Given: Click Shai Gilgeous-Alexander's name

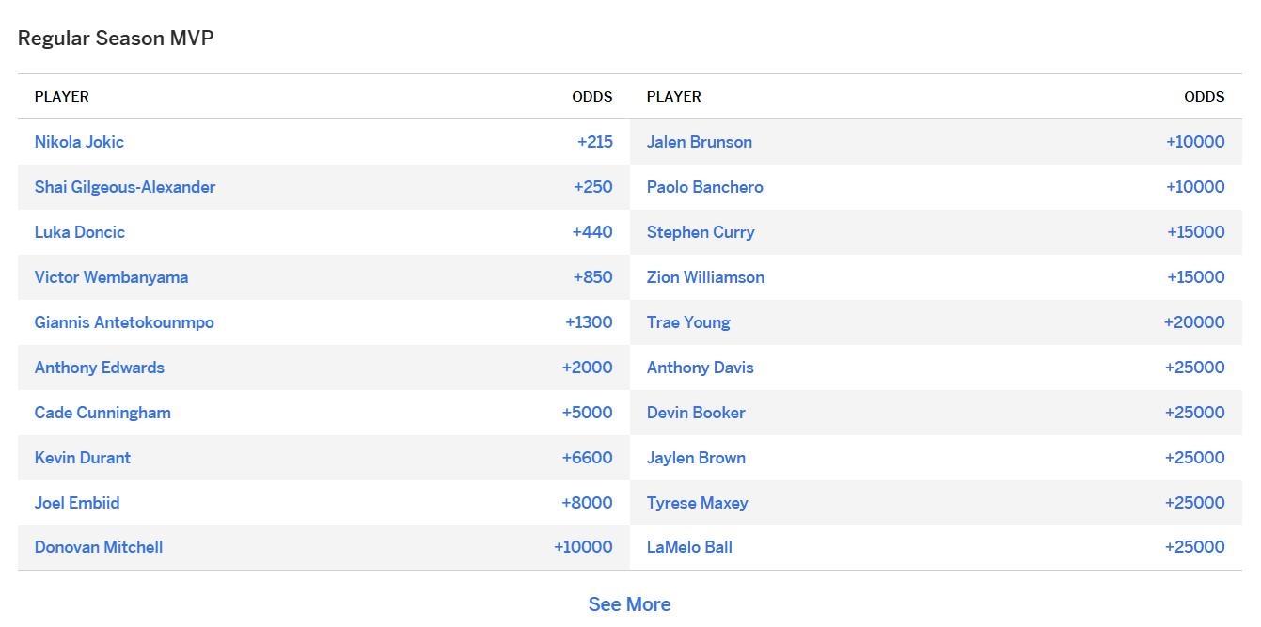Looking at the screenshot, I should tap(125, 187).
